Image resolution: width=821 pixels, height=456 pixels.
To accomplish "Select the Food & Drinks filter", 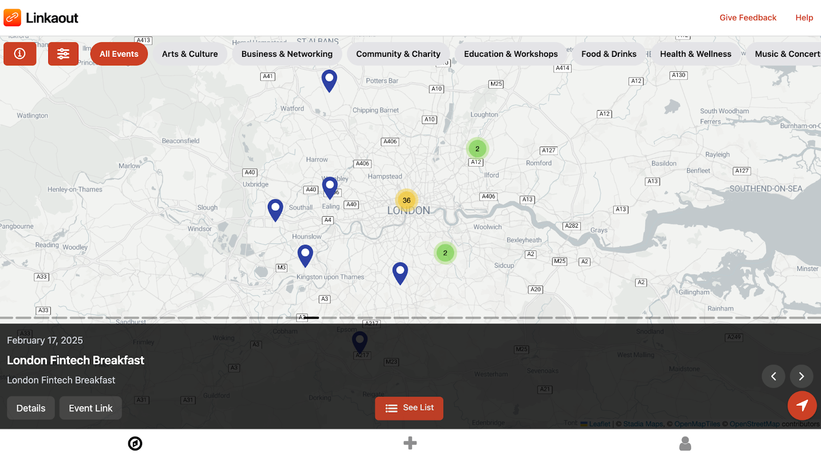I will tap(609, 54).
